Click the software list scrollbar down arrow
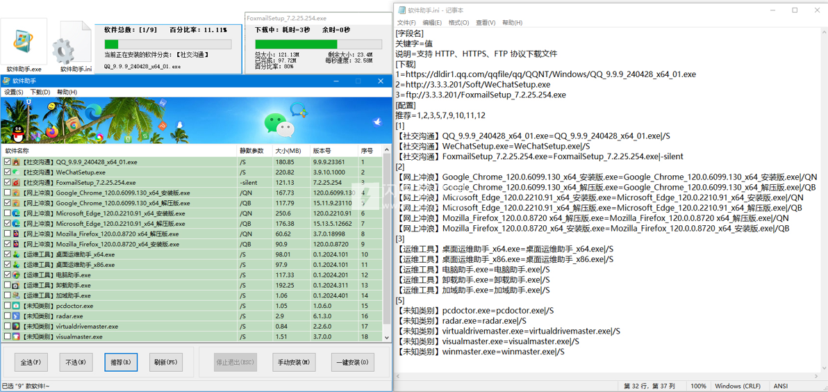 coord(386,336)
